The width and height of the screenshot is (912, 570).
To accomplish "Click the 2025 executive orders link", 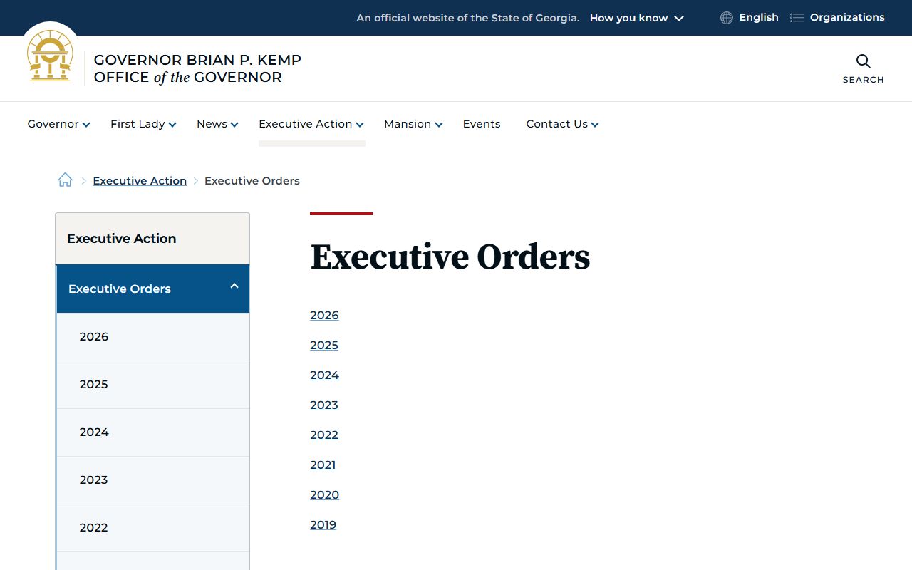I will pos(324,346).
